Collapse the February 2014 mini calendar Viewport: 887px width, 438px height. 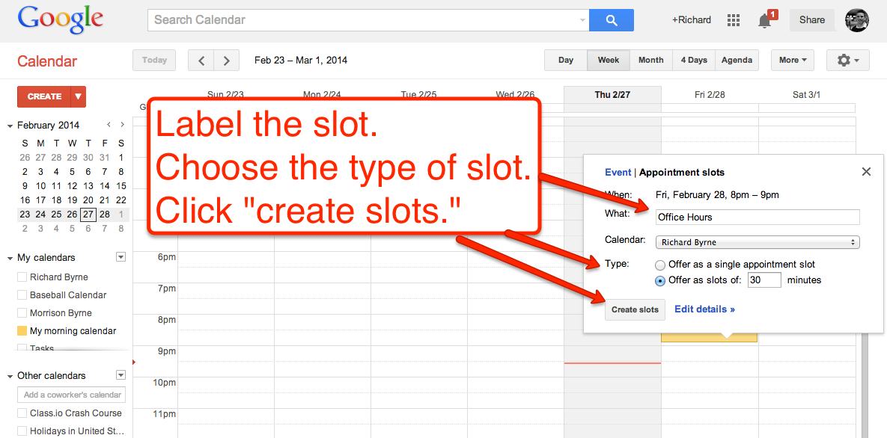(x=10, y=126)
